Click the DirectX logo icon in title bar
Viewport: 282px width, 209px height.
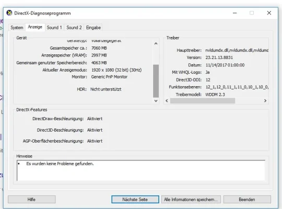click(9, 13)
